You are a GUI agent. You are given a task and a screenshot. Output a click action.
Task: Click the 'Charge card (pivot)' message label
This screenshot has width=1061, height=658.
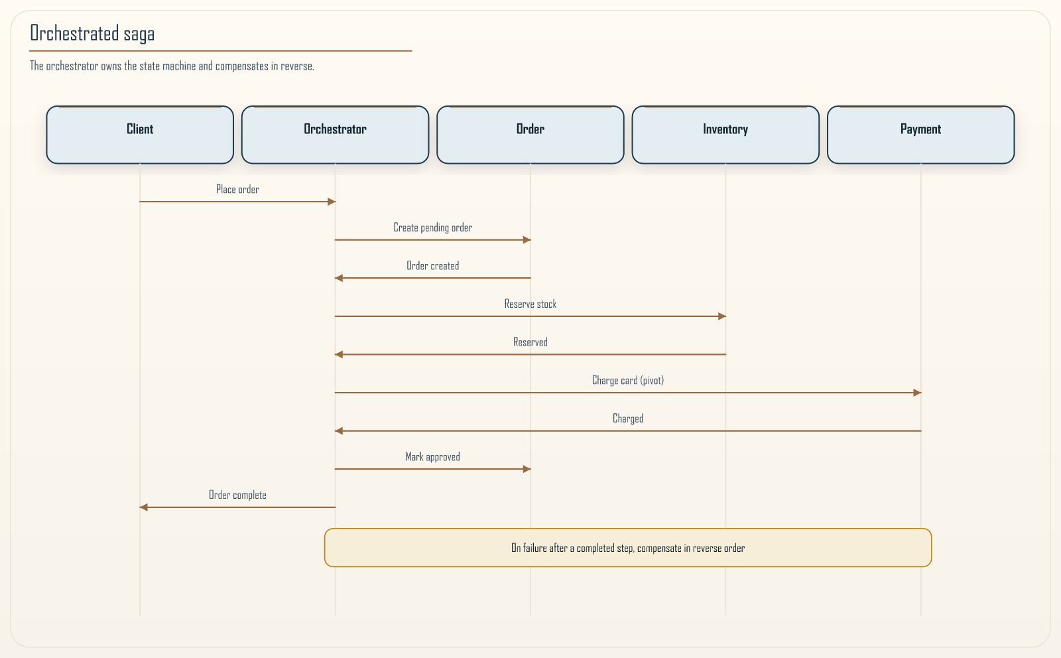pos(628,381)
